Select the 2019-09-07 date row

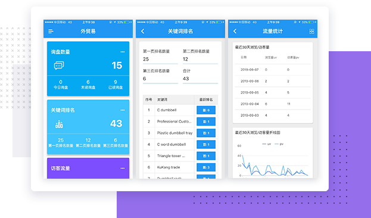[x=273, y=70]
